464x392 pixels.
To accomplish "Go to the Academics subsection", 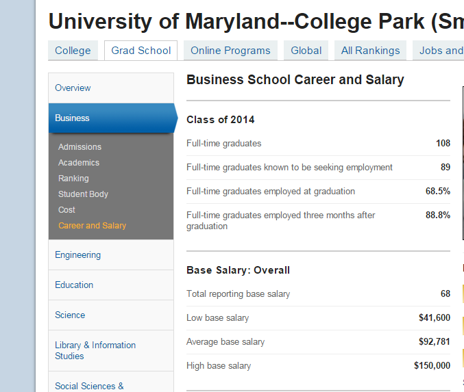I will pyautogui.click(x=79, y=163).
